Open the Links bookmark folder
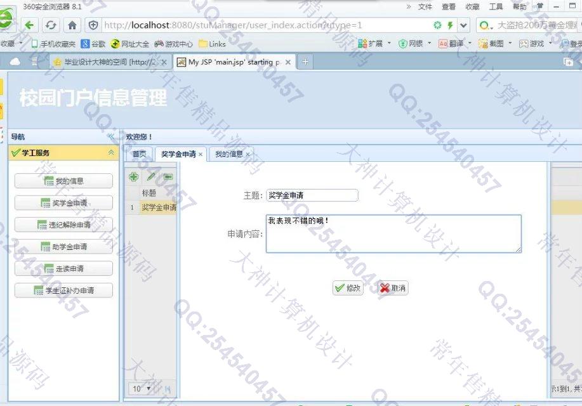This screenshot has width=582, height=406. (212, 44)
